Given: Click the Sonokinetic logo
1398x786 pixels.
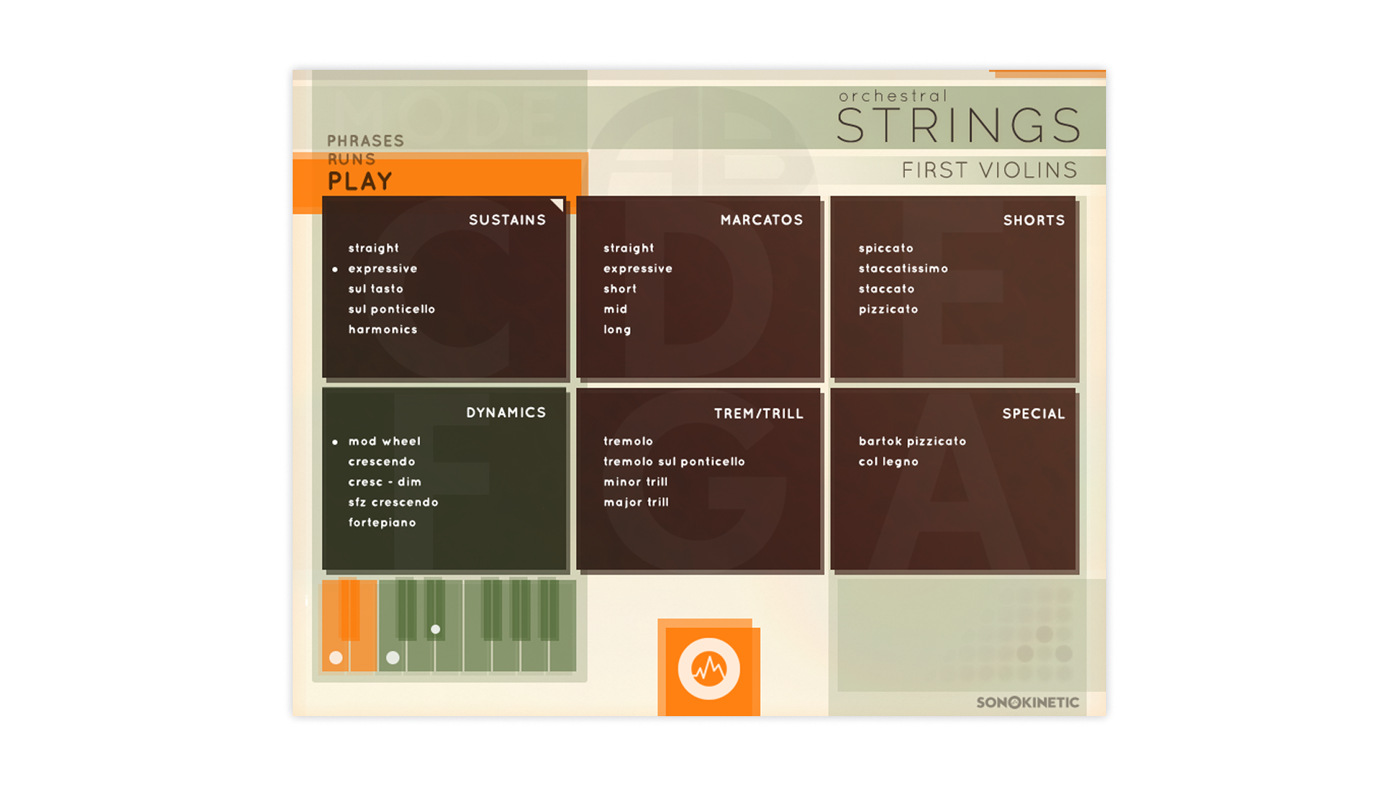Looking at the screenshot, I should [1027, 702].
